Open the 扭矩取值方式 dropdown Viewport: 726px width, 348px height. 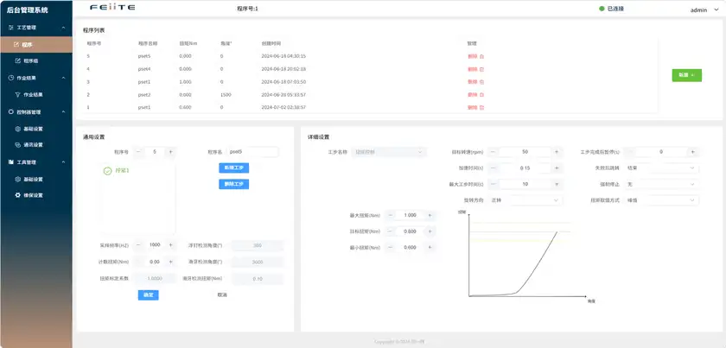point(661,200)
